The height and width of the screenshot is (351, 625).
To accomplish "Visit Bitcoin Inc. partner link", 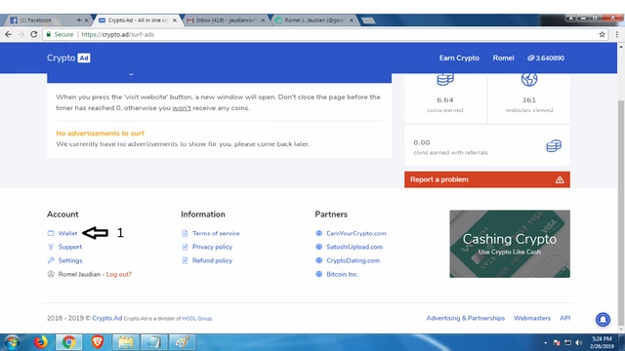I will click(342, 274).
